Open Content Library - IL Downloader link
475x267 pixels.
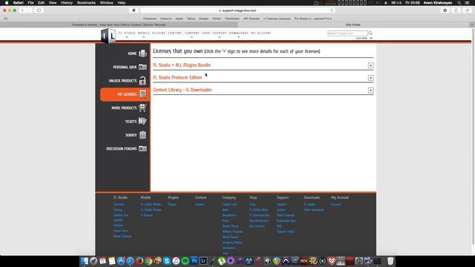(x=183, y=90)
